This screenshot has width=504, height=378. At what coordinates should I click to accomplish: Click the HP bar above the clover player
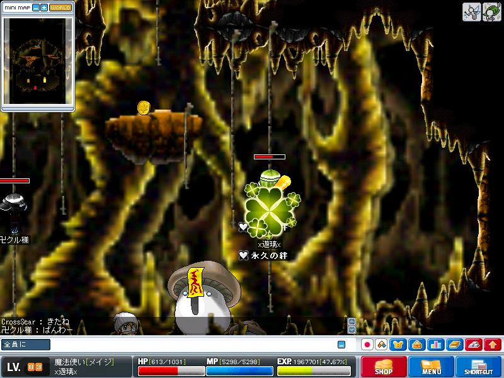coord(270,157)
